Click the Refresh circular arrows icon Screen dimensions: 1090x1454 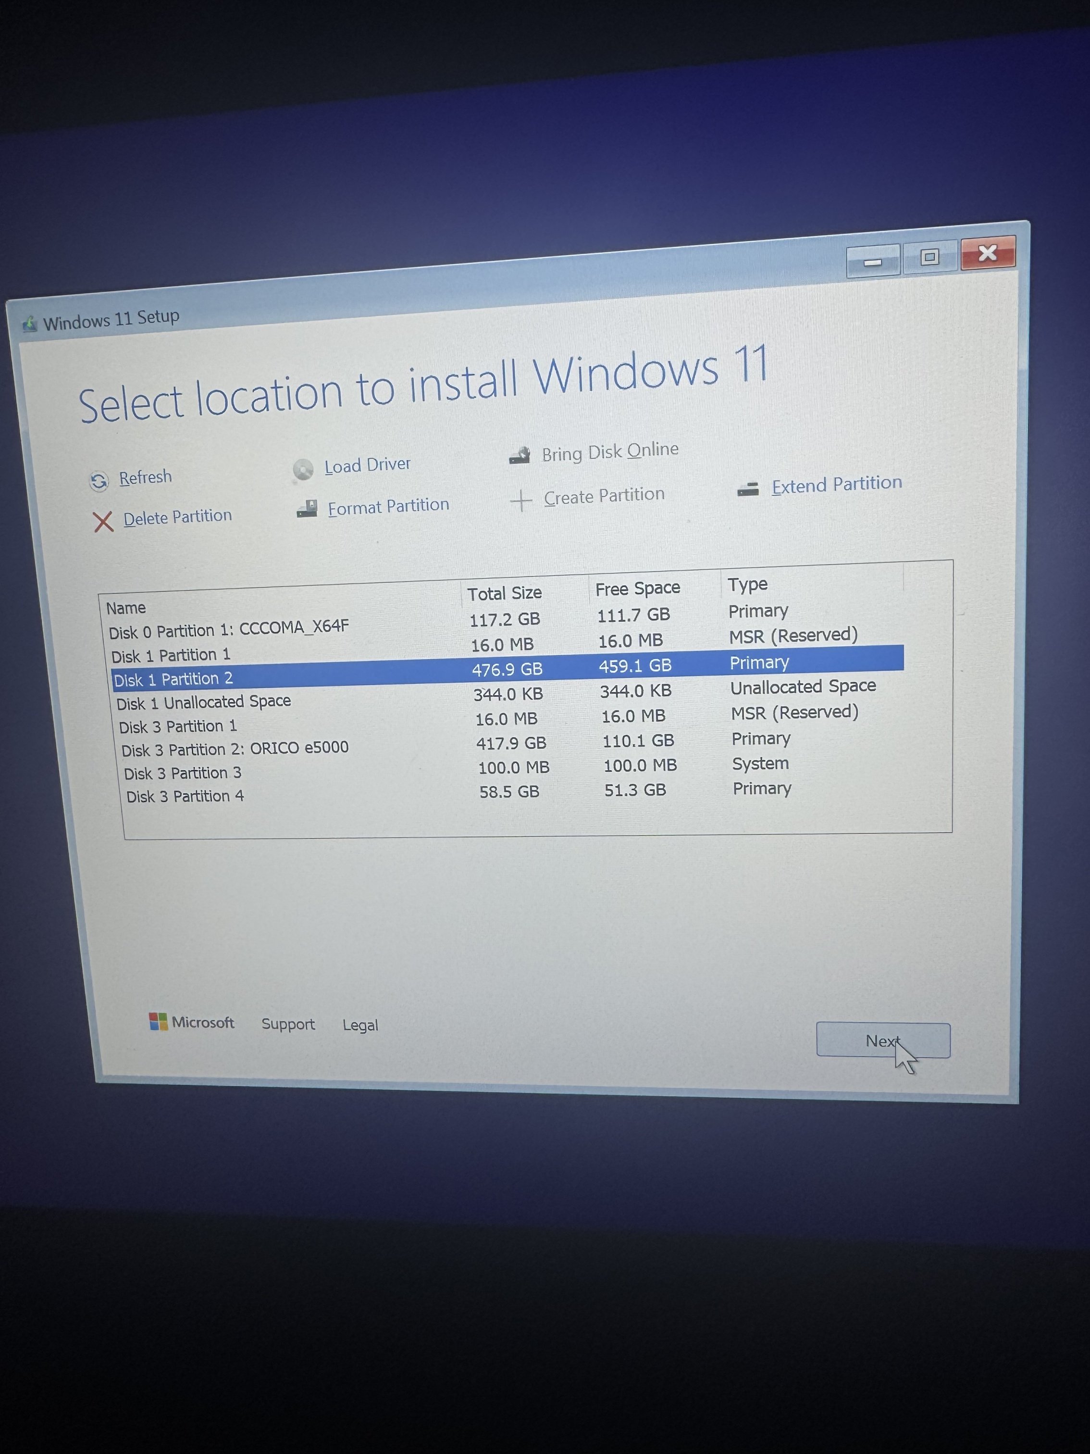(99, 481)
